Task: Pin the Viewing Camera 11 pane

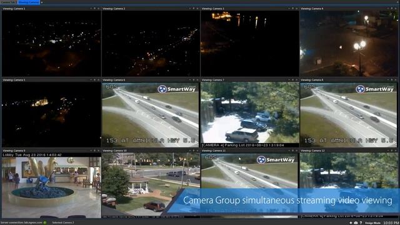Action: (x=293, y=151)
